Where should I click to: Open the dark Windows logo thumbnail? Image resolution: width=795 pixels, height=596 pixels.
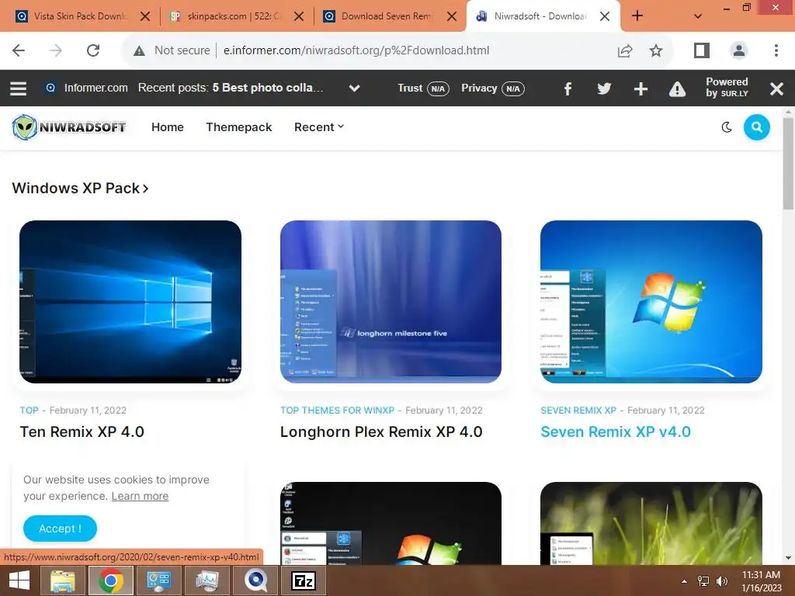[x=391, y=523]
